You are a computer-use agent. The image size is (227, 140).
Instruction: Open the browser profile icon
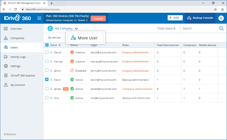coord(222,9)
